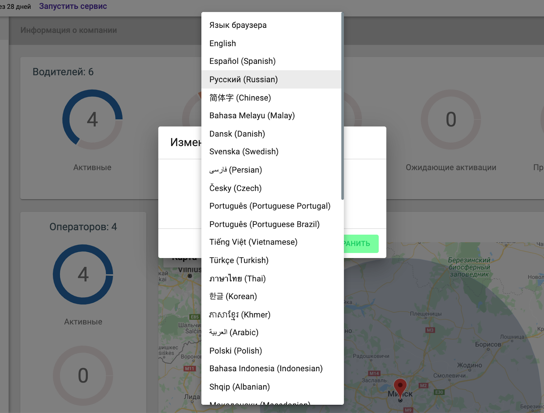Select 简体字 (Chinese) from the list
This screenshot has width=544, height=413.
tap(271, 98)
